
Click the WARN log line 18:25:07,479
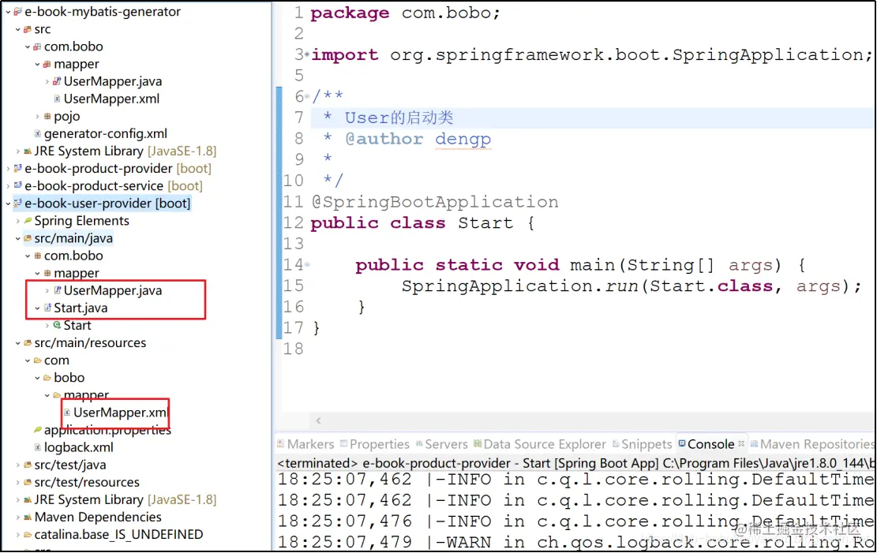coord(575,542)
